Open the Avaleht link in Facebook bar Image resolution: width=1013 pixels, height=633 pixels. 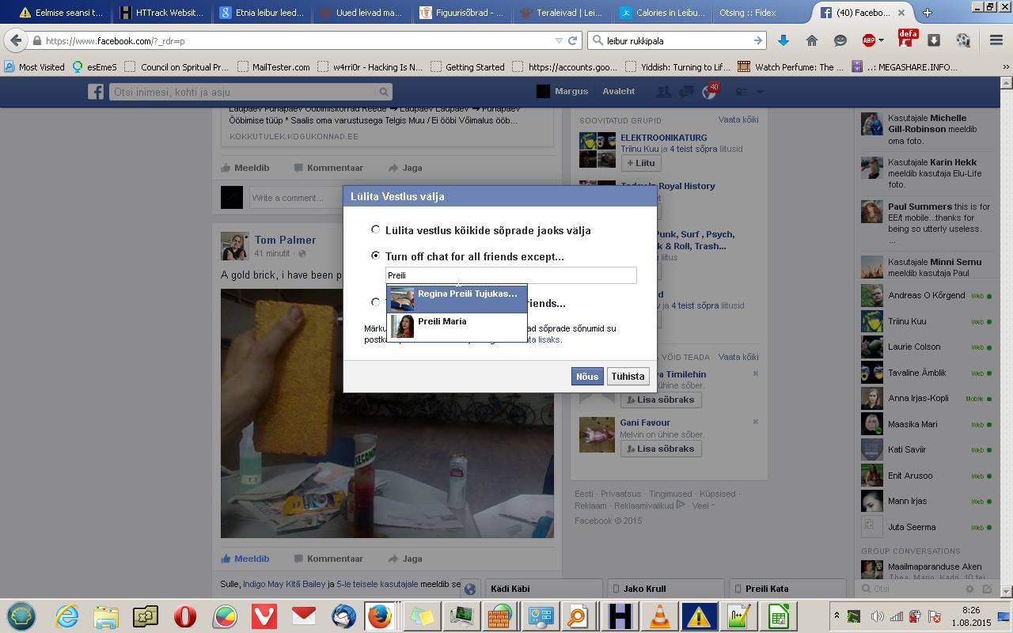[x=619, y=91]
